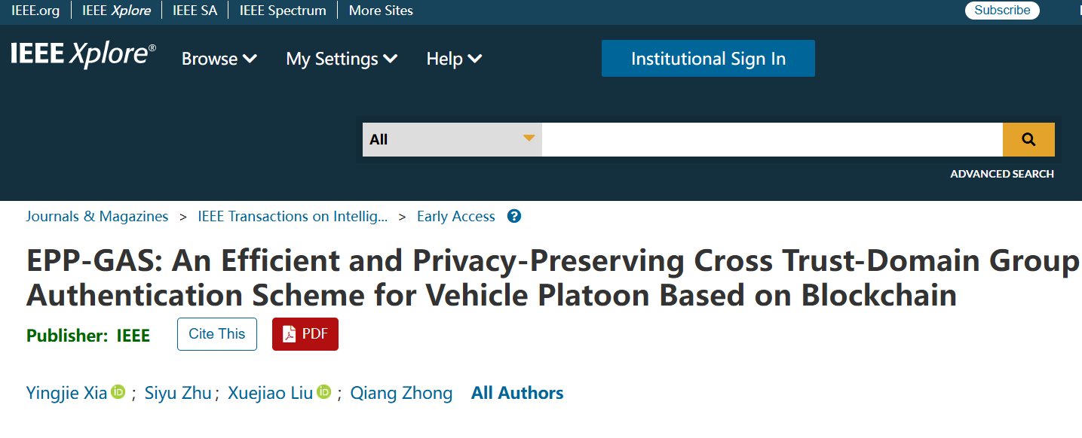Open the All search category dropdown
1082x438 pixels.
click(x=452, y=139)
